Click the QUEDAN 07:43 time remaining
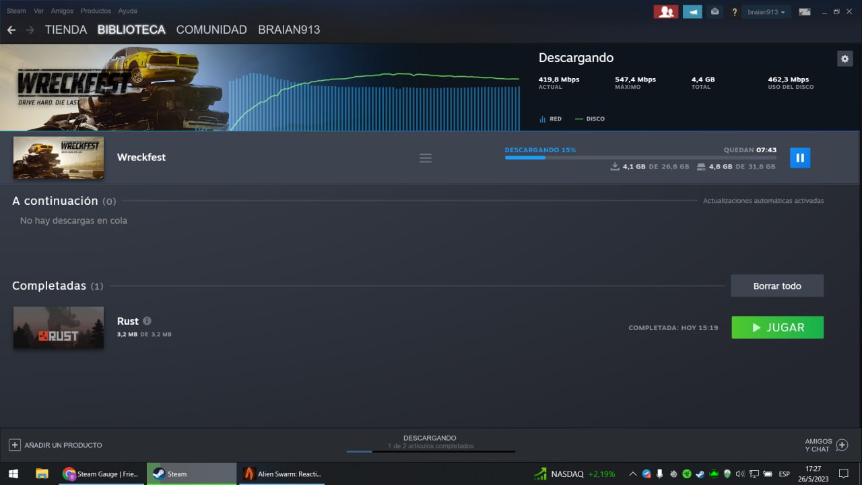Image resolution: width=862 pixels, height=485 pixels. [750, 150]
